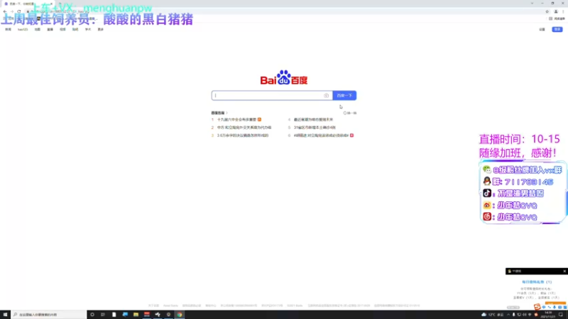Open Task View on the taskbar

pos(103,315)
